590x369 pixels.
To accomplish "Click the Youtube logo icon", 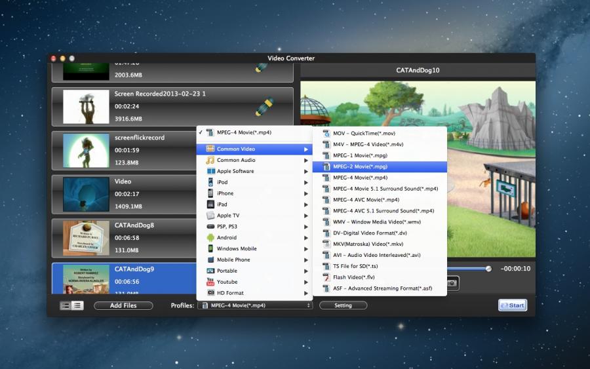I will [x=210, y=282].
